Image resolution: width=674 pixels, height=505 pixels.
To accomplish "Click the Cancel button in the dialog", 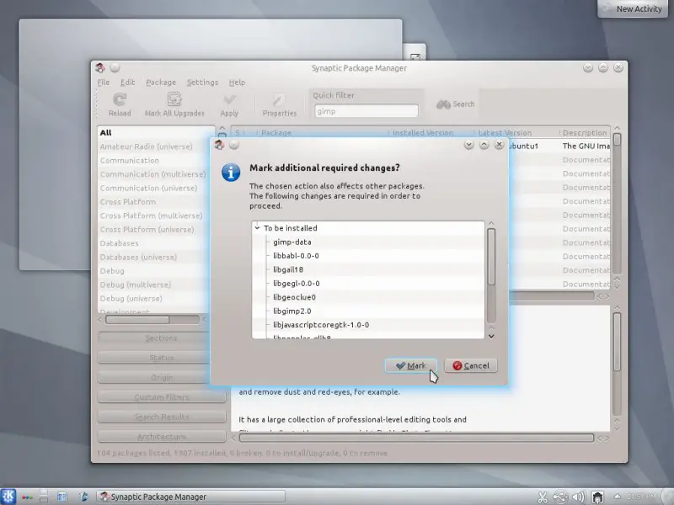I will (x=471, y=365).
